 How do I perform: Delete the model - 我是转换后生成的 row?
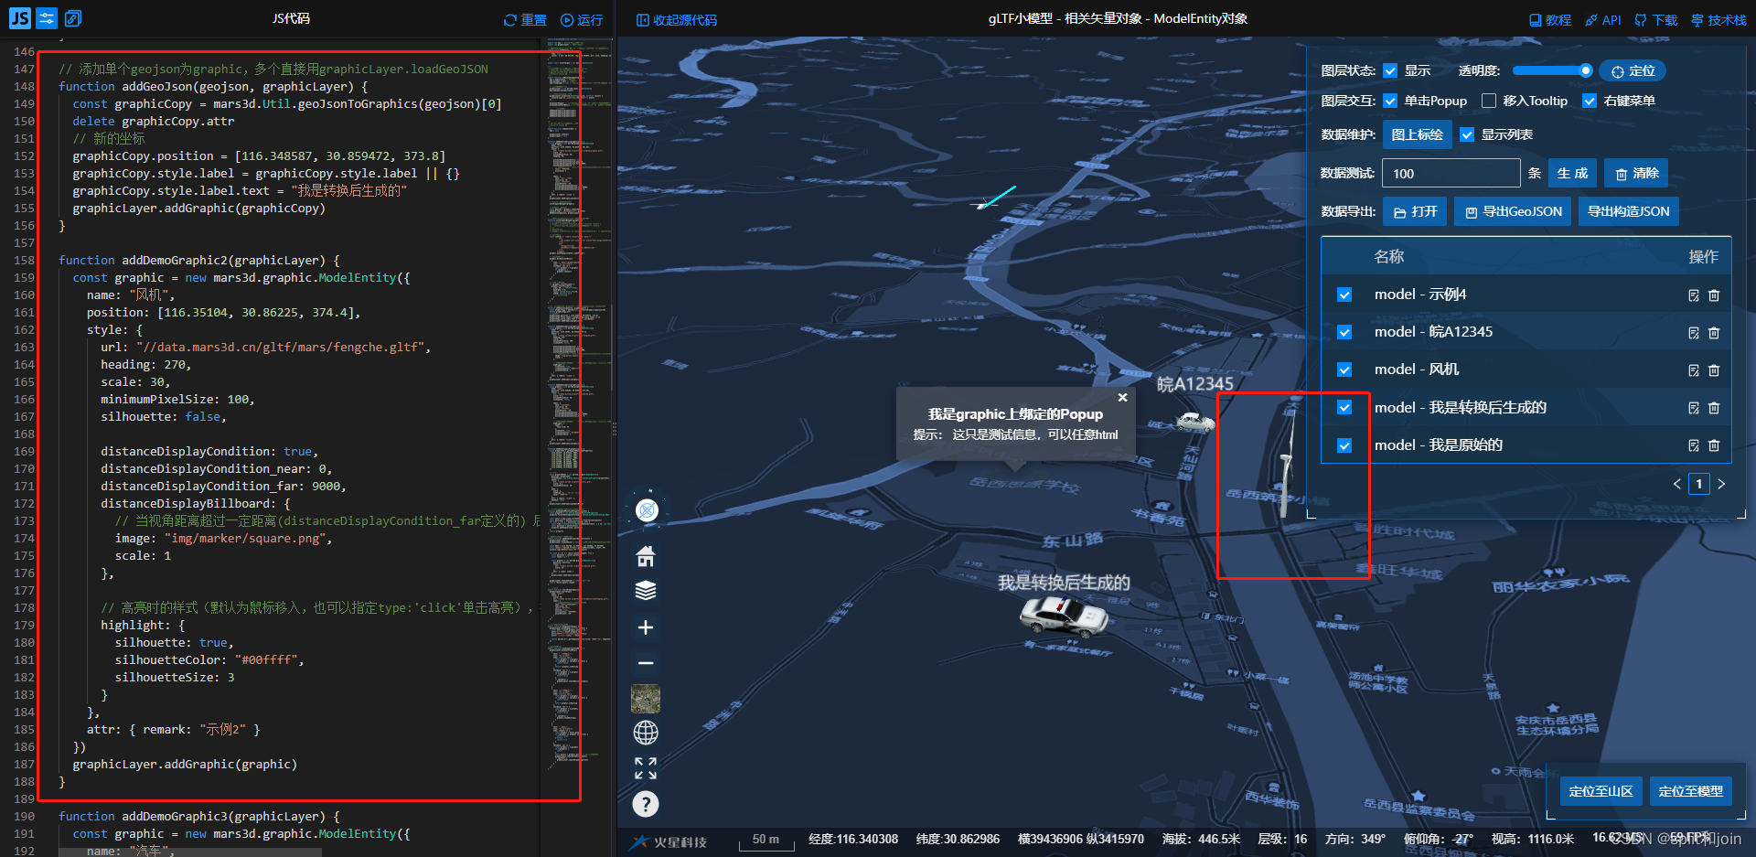(1714, 408)
